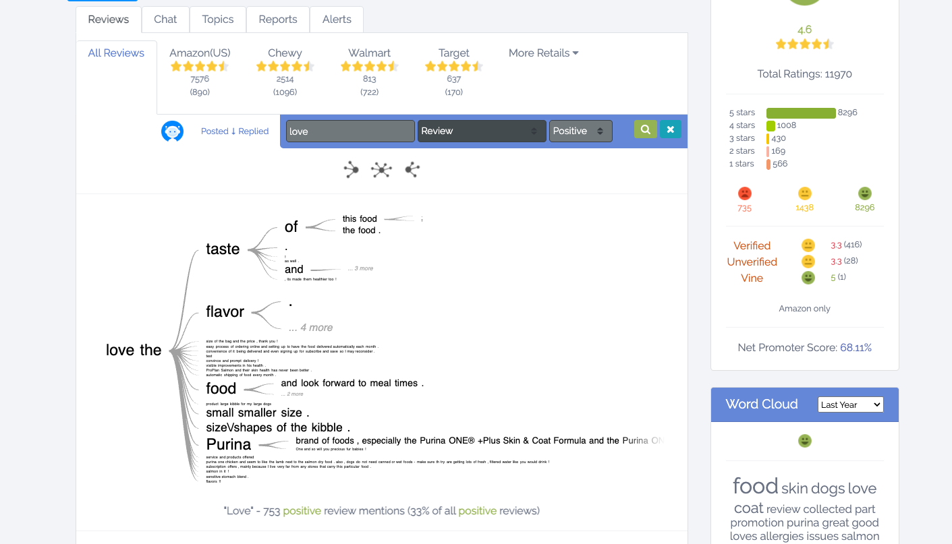Click the yellow neutral sentiment face
The height and width of the screenshot is (544, 952).
coord(804,193)
